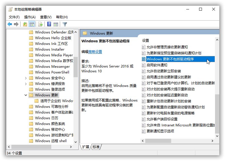Open Help via the question mark icon
Viewport: 225px width, 161px height.
tap(49, 24)
